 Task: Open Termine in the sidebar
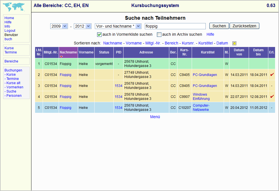(x=11, y=52)
